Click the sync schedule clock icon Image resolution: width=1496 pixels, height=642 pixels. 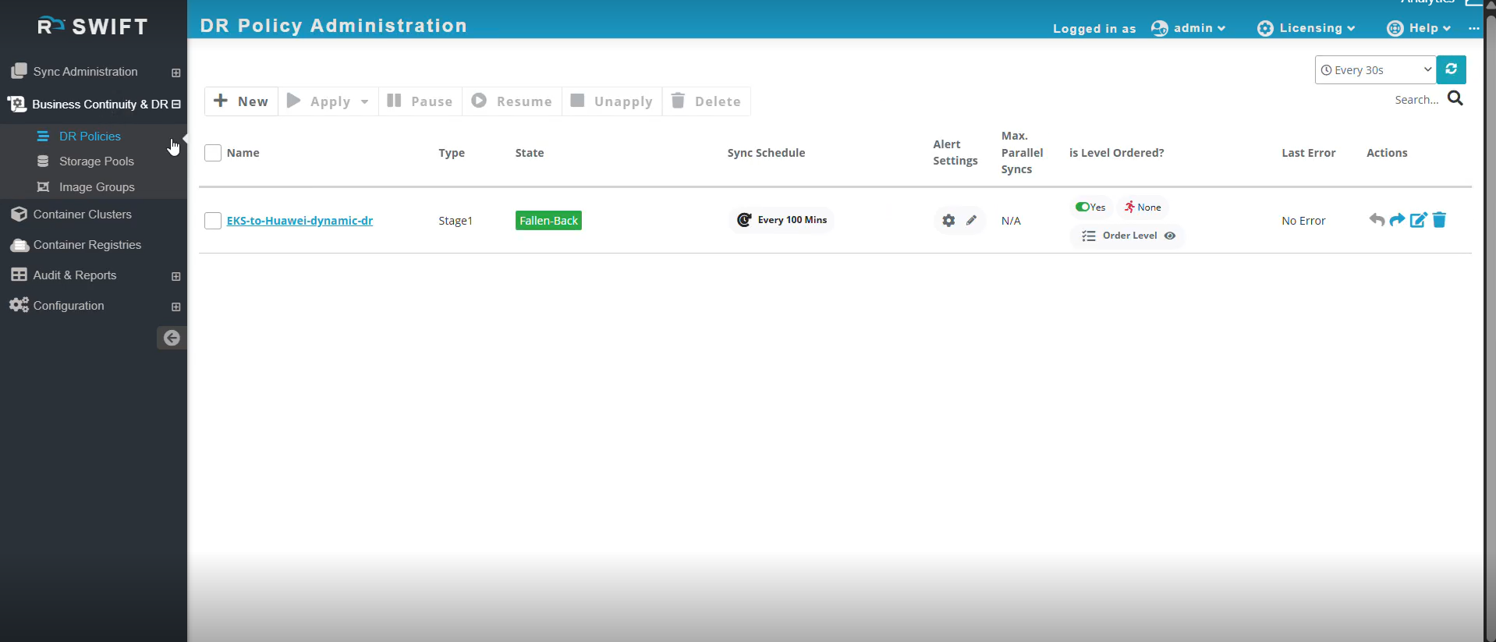pos(744,220)
